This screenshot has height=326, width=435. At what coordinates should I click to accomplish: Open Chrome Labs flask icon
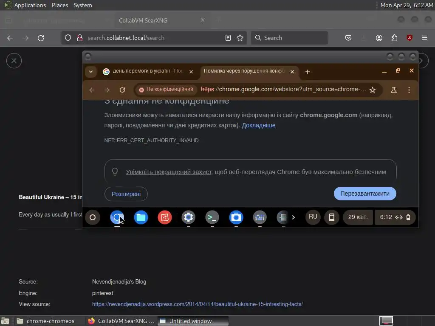(x=394, y=90)
